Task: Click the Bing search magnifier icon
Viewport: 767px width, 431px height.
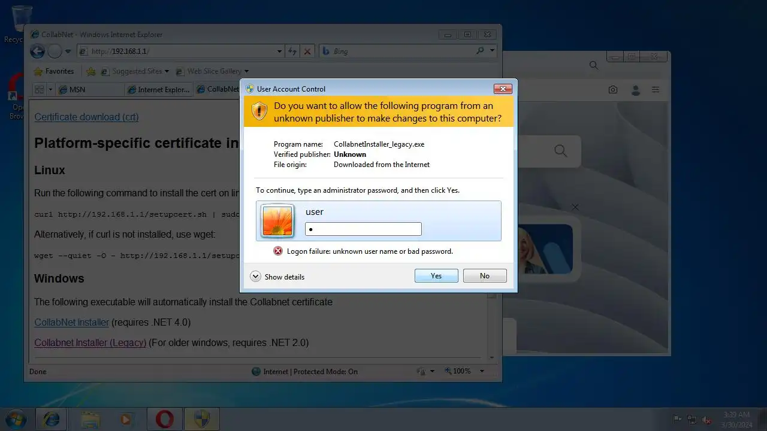Action: (x=480, y=51)
